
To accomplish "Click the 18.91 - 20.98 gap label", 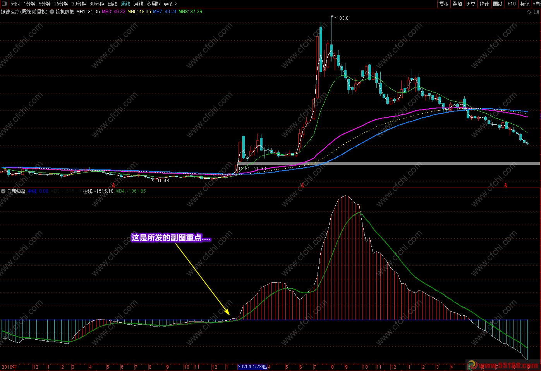I will point(252,169).
